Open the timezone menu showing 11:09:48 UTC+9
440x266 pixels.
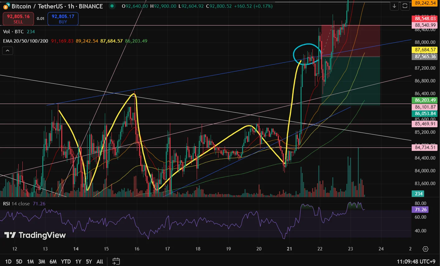click(417, 261)
